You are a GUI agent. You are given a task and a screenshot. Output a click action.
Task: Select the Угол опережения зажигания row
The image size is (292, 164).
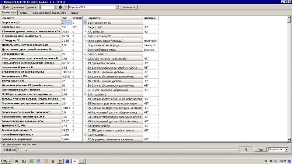pos(42,72)
